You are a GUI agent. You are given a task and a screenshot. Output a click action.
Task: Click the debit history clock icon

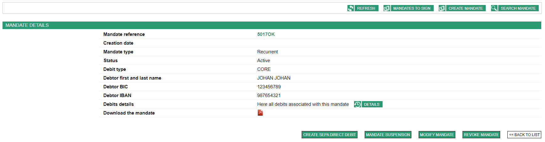[x=357, y=104]
